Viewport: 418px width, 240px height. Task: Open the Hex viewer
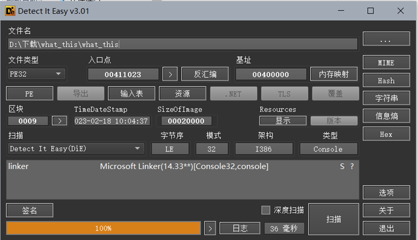(x=386, y=134)
